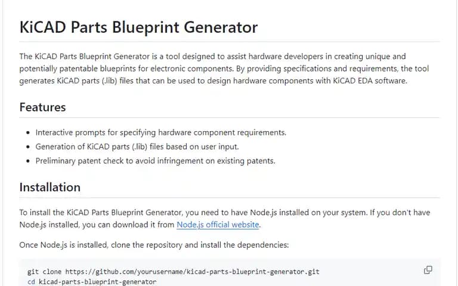Viewport: 458px width, 286px height.
Task: Click the intro paragraph describing the tool
Action: click(224, 69)
